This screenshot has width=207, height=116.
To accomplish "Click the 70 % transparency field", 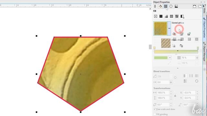I will point(188,58).
